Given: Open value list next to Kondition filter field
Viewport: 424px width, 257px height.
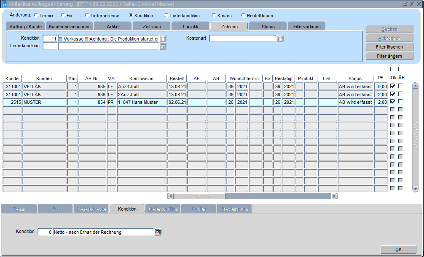Looking at the screenshot, I should [163, 39].
